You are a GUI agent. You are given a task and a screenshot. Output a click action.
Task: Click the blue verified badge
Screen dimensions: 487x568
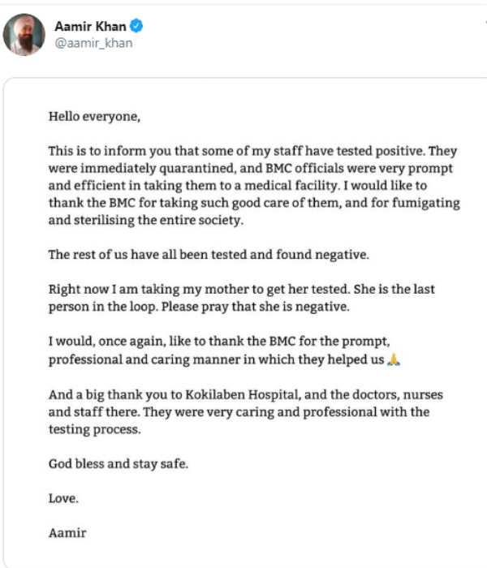pos(136,26)
